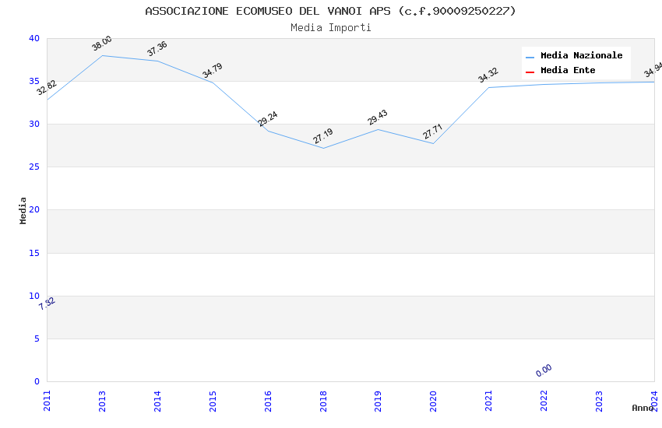Click x-axis year 2015

point(213,401)
